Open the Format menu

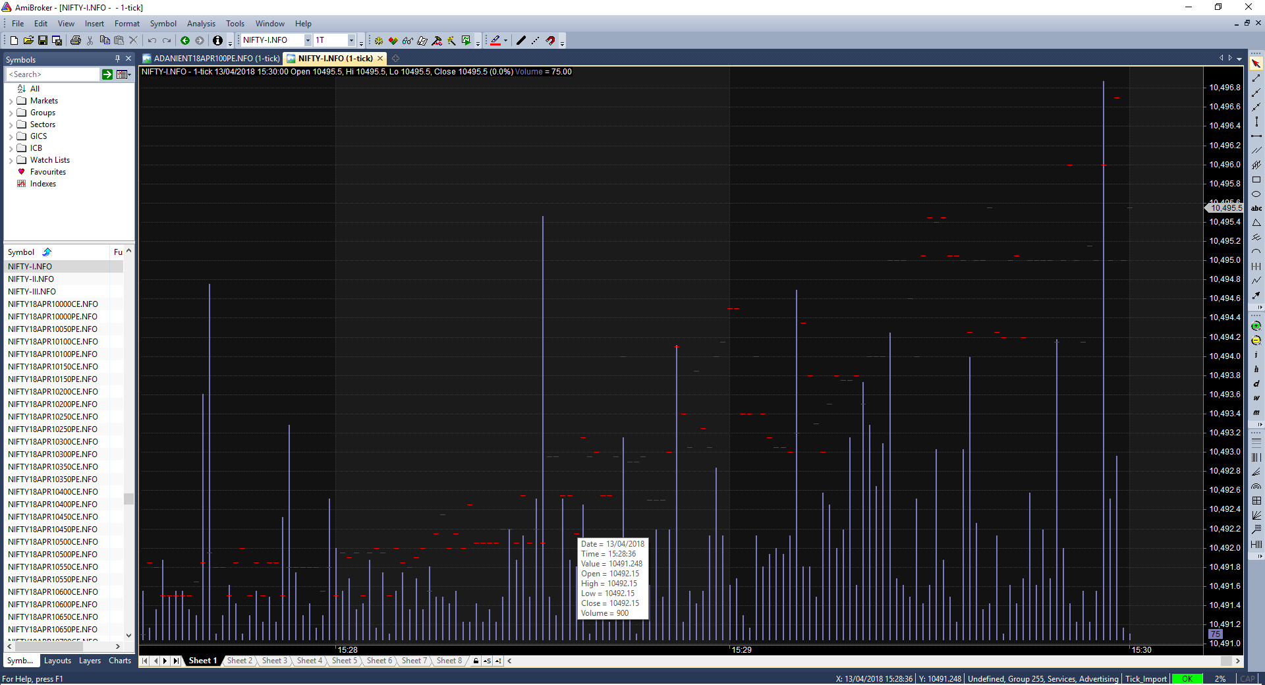pos(127,24)
